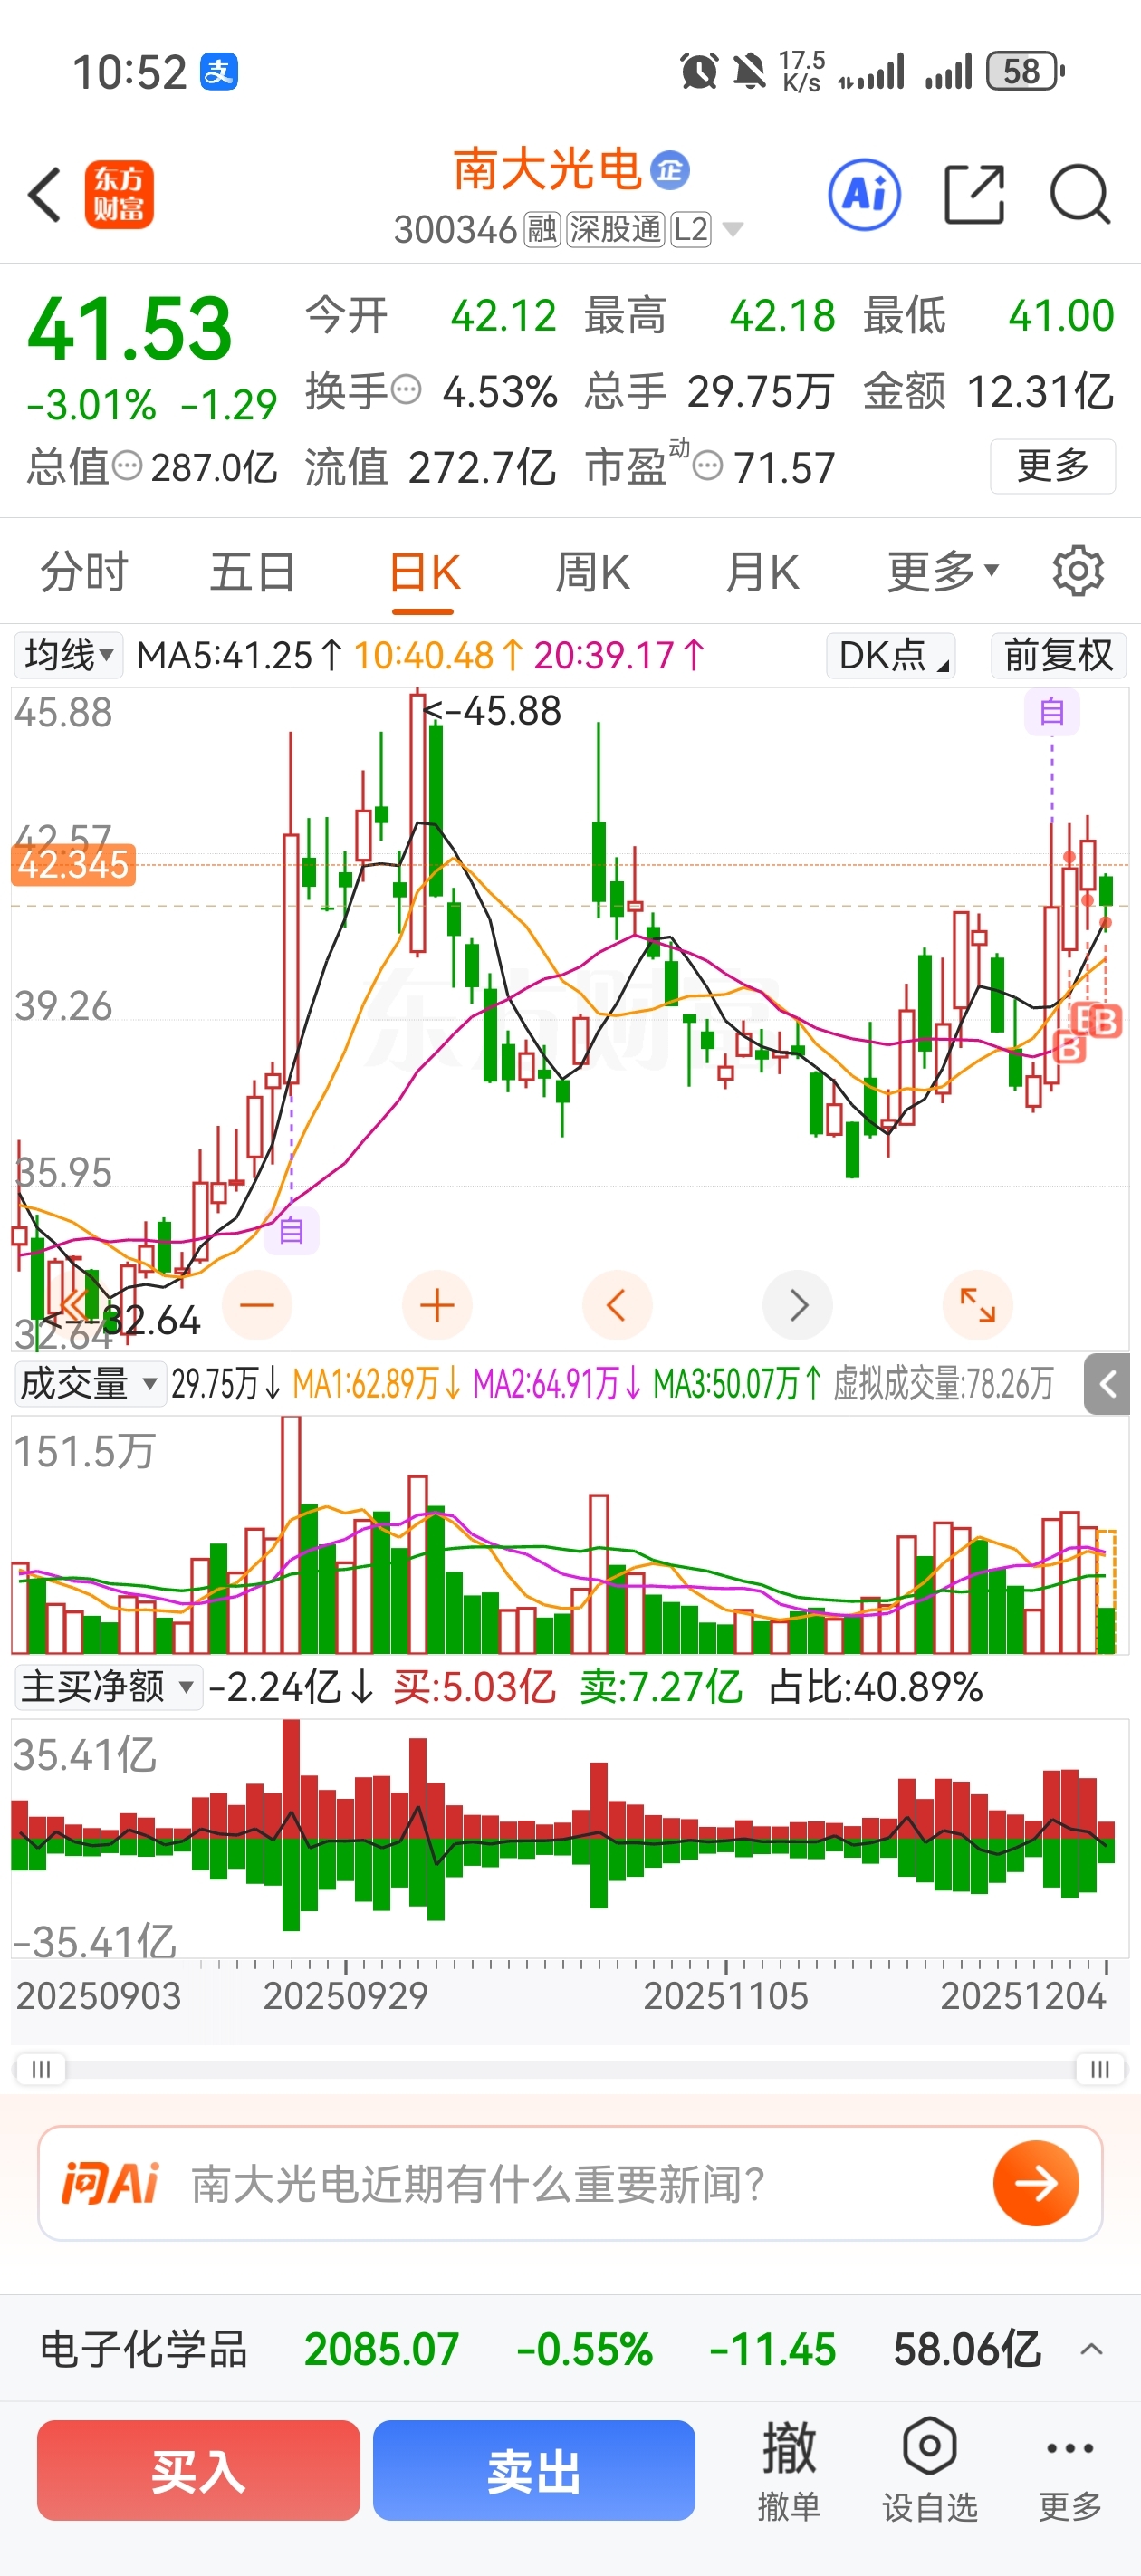Expand stock code dropdown triangle

[x=733, y=230]
